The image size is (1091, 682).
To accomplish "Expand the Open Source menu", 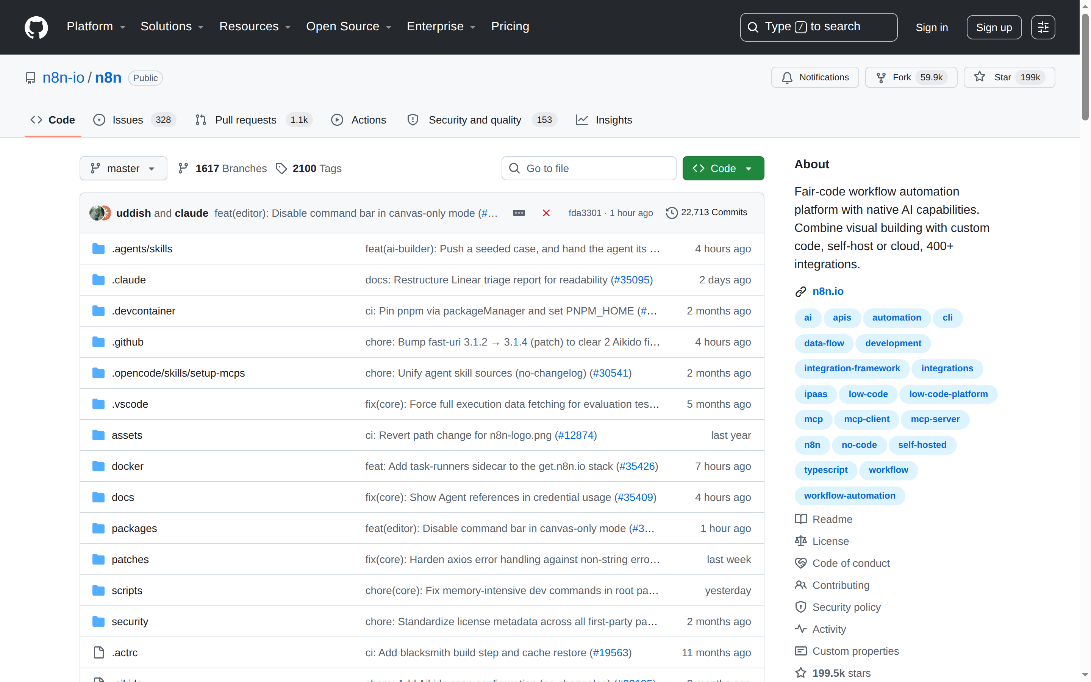I will click(349, 27).
